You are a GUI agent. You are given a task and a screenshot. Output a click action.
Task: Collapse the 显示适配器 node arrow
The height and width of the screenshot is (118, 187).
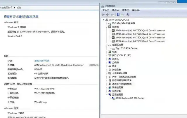coord(107,95)
